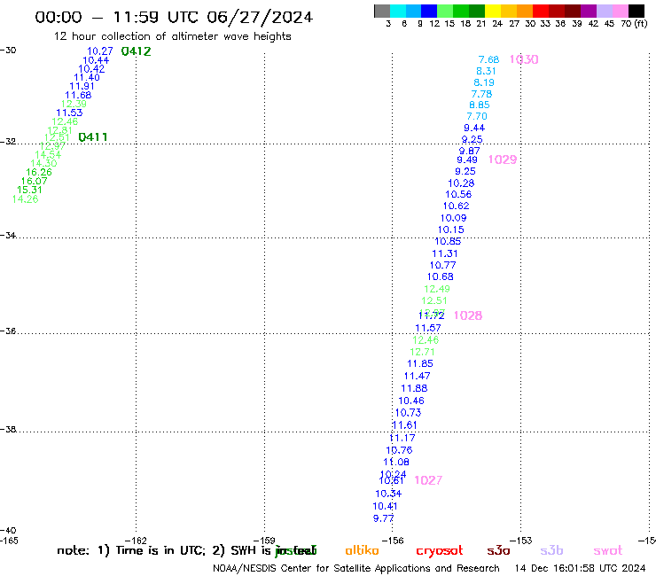The image size is (656, 576).
Task: Click the -153 longitude axis label
Action: click(521, 541)
